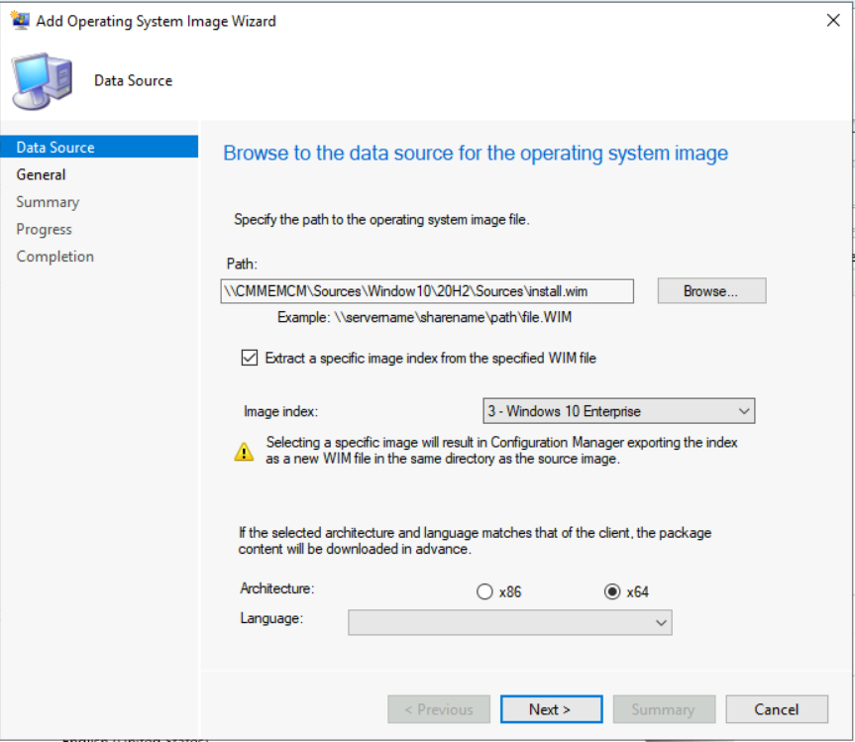Go to General step in sidebar
This screenshot has width=855, height=742.
pyautogui.click(x=42, y=174)
